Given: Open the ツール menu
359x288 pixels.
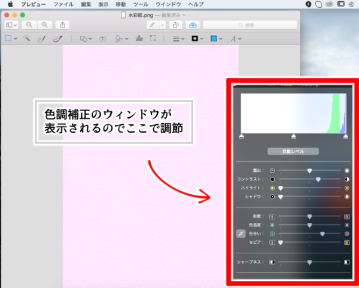Looking at the screenshot, I should coord(141,4).
